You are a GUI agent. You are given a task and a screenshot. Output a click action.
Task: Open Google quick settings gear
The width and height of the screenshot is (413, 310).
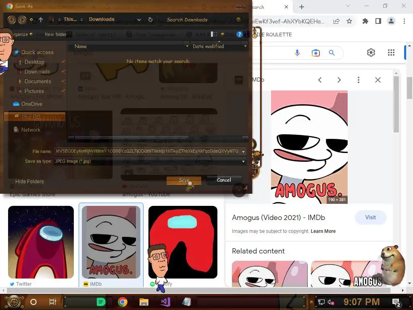pos(371,52)
